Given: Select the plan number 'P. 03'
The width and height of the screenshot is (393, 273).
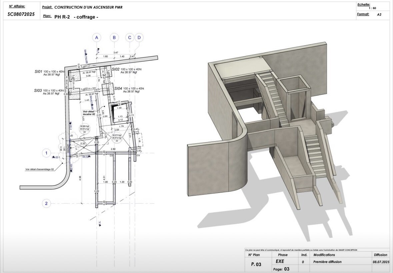Looking at the screenshot, I should (256, 264).
